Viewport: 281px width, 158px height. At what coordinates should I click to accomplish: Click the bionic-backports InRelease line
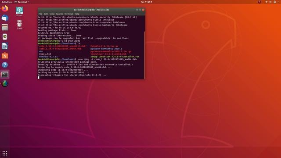(83, 25)
